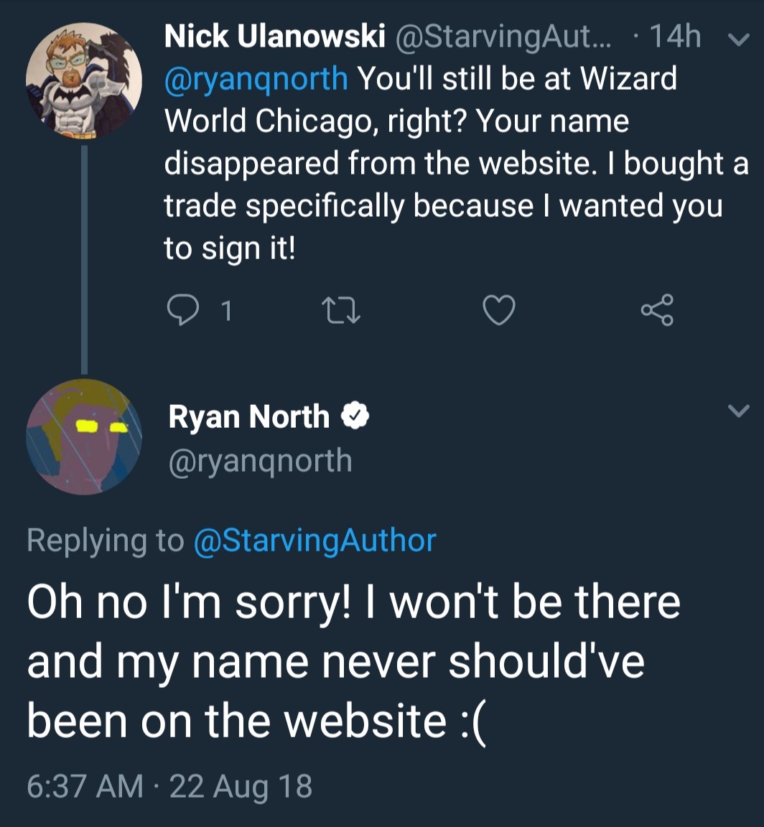Click the verified badge beside Ryan North
This screenshot has width=764, height=827.
click(355, 416)
